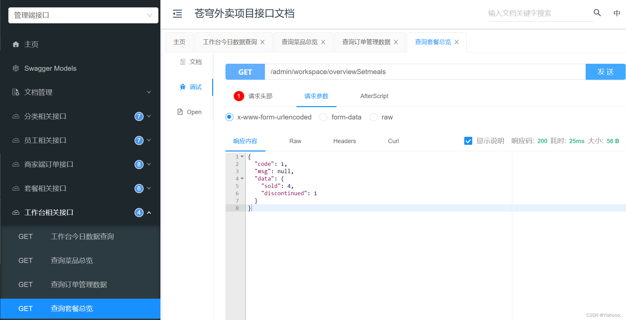Click the 文档管理 document icon
The image size is (626, 320).
pyautogui.click(x=16, y=92)
